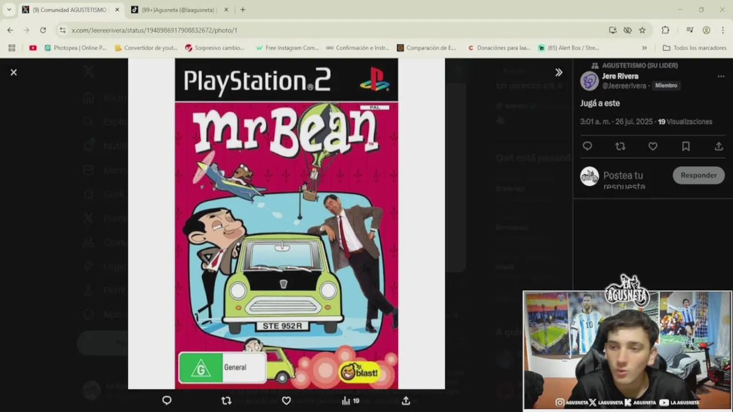Click the install app icon in address bar
733x412 pixels.
pyautogui.click(x=613, y=30)
